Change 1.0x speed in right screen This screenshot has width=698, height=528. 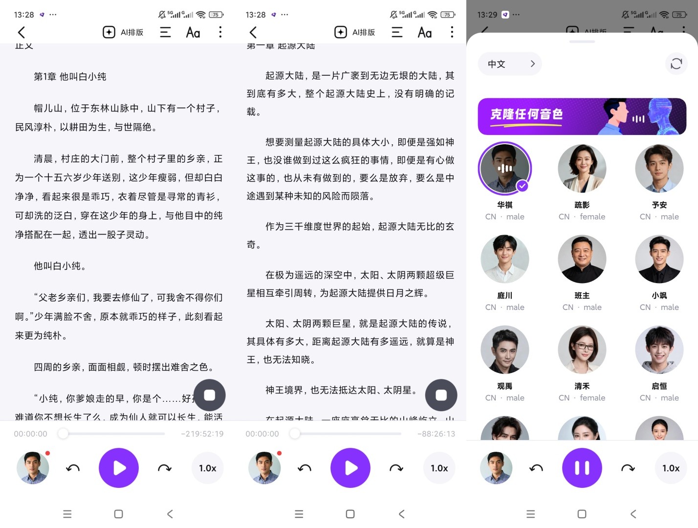coord(671,468)
